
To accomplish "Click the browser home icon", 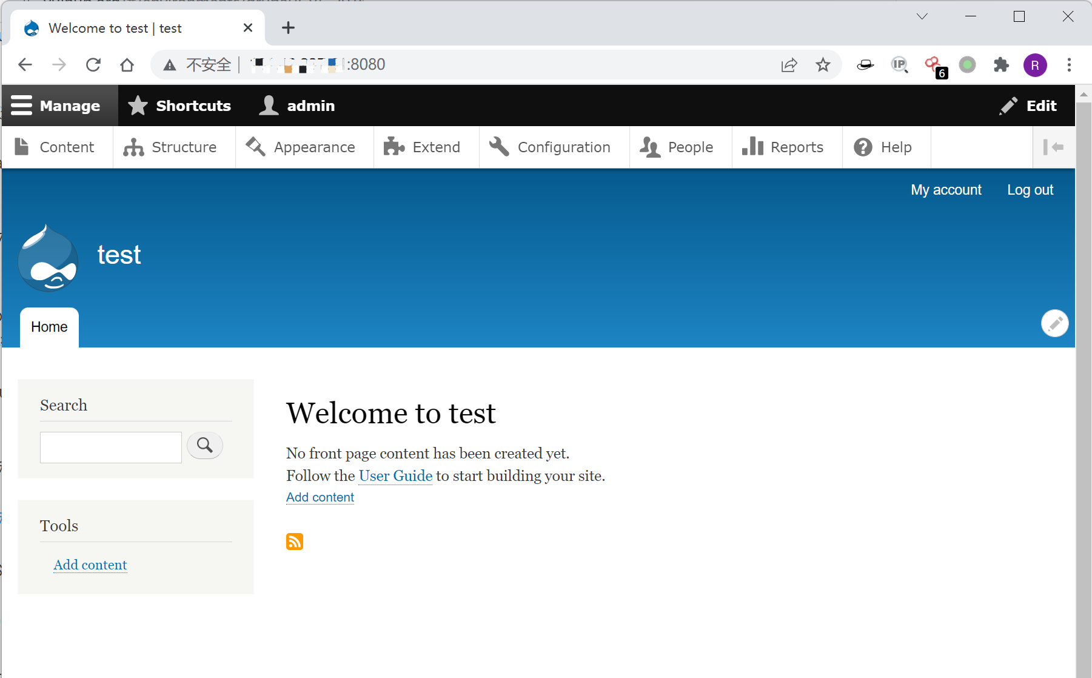I will [x=127, y=65].
